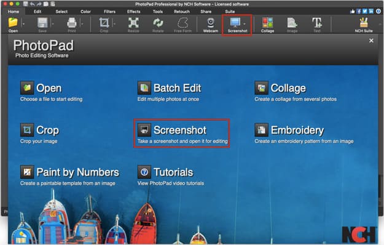Click the Resize toolbar icon

133,23
